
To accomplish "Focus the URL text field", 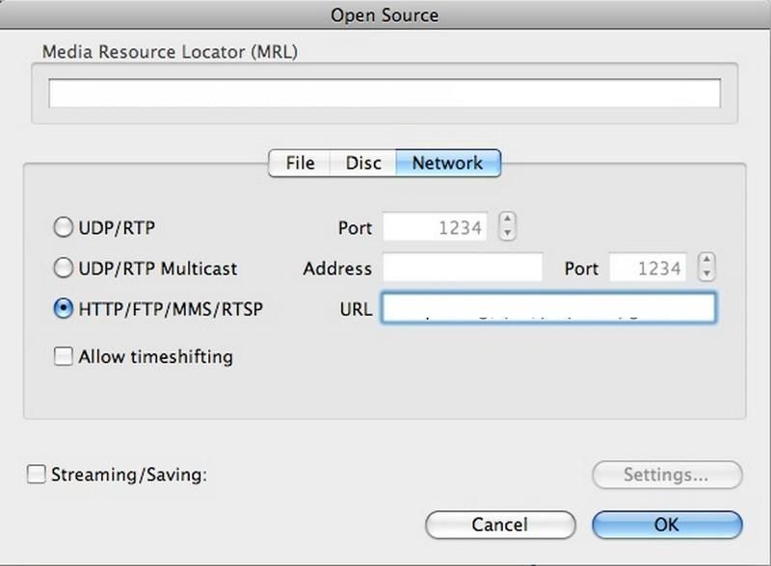I will coord(547,309).
